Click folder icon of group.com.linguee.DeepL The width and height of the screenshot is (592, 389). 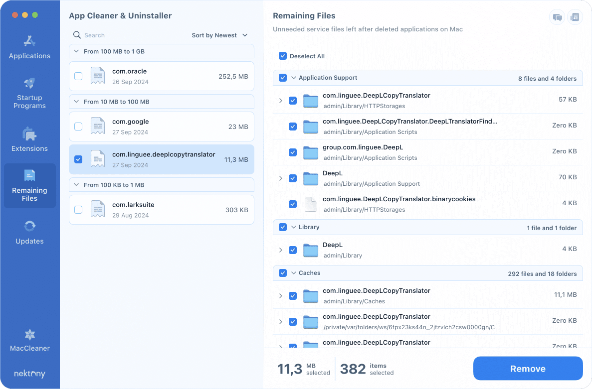(311, 152)
